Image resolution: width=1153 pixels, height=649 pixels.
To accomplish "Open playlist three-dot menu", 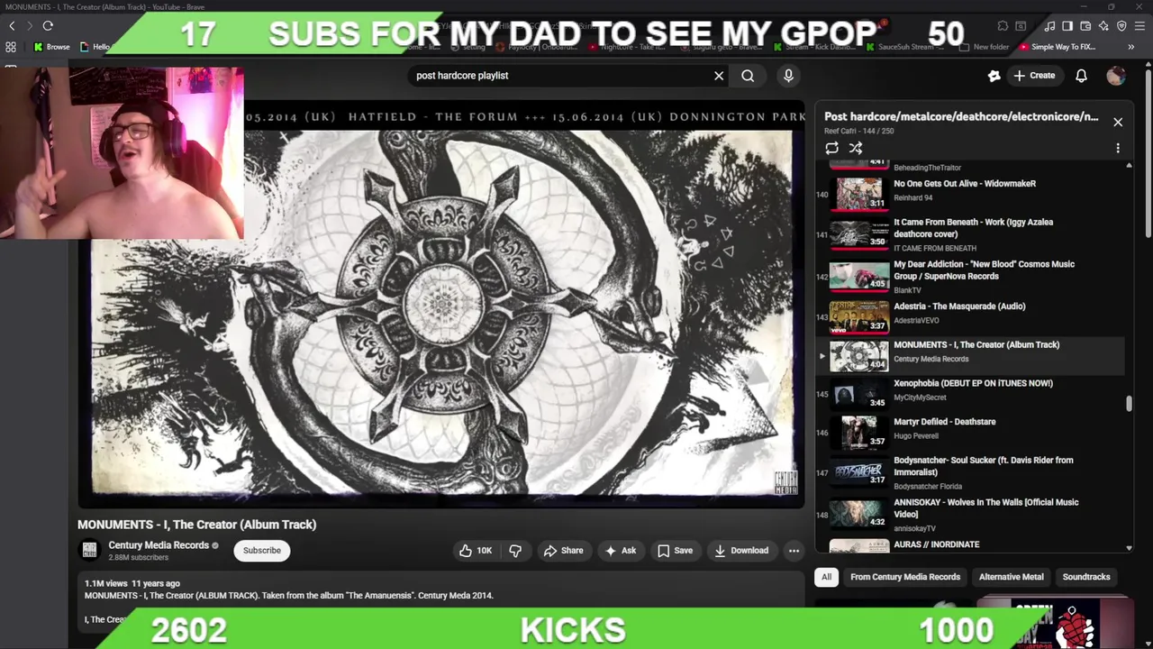I will click(1118, 148).
